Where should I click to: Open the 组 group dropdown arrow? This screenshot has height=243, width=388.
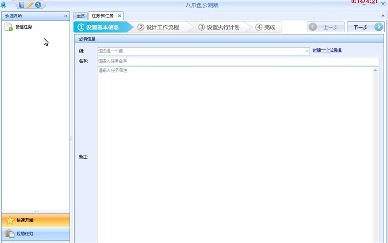307,51
